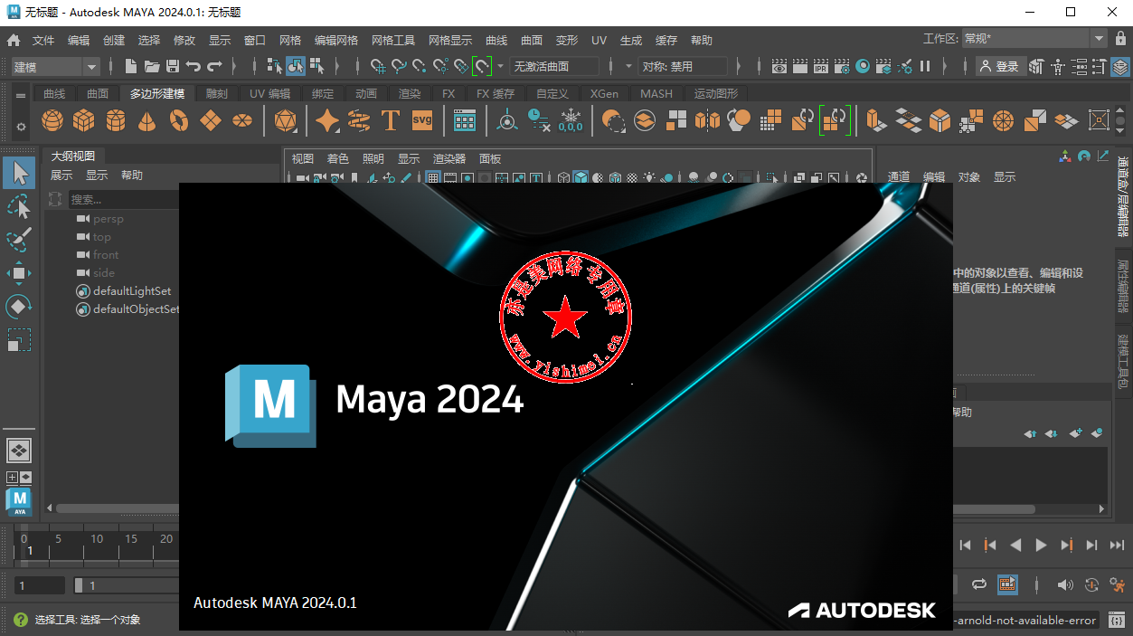The height and width of the screenshot is (636, 1133).
Task: Click the polygon cylinder shelf icon
Action: point(116,120)
